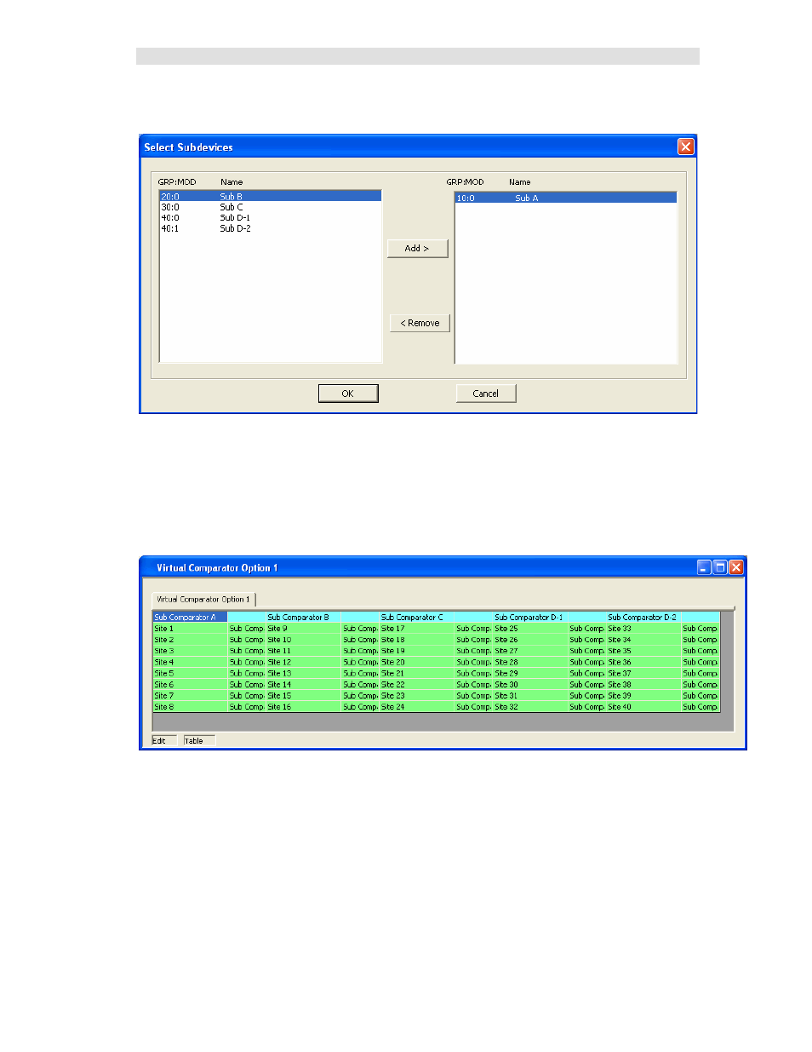Select the Site 40 cell

[x=643, y=706]
